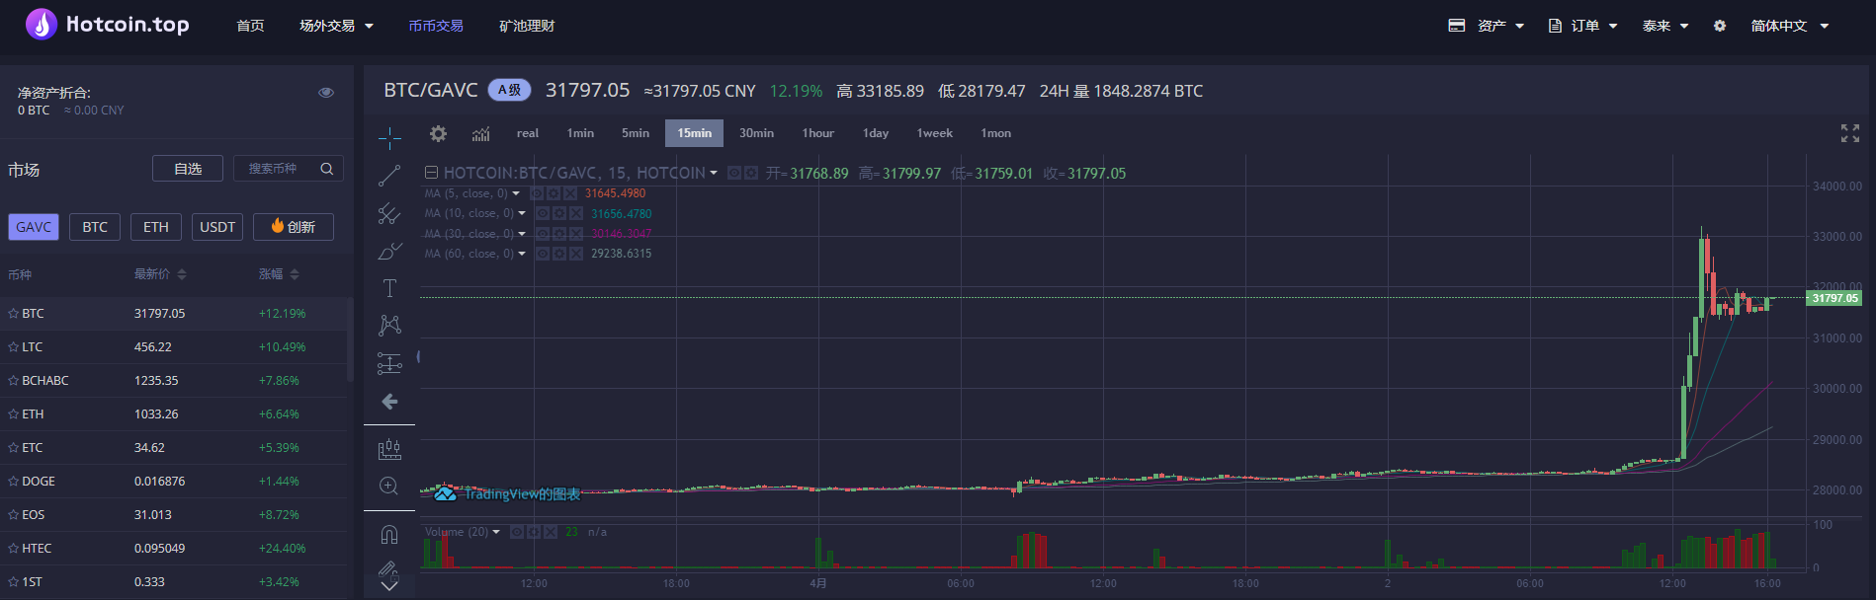Open settings for MA 60 indicator
This screenshot has height=600, width=1876.
click(559, 254)
